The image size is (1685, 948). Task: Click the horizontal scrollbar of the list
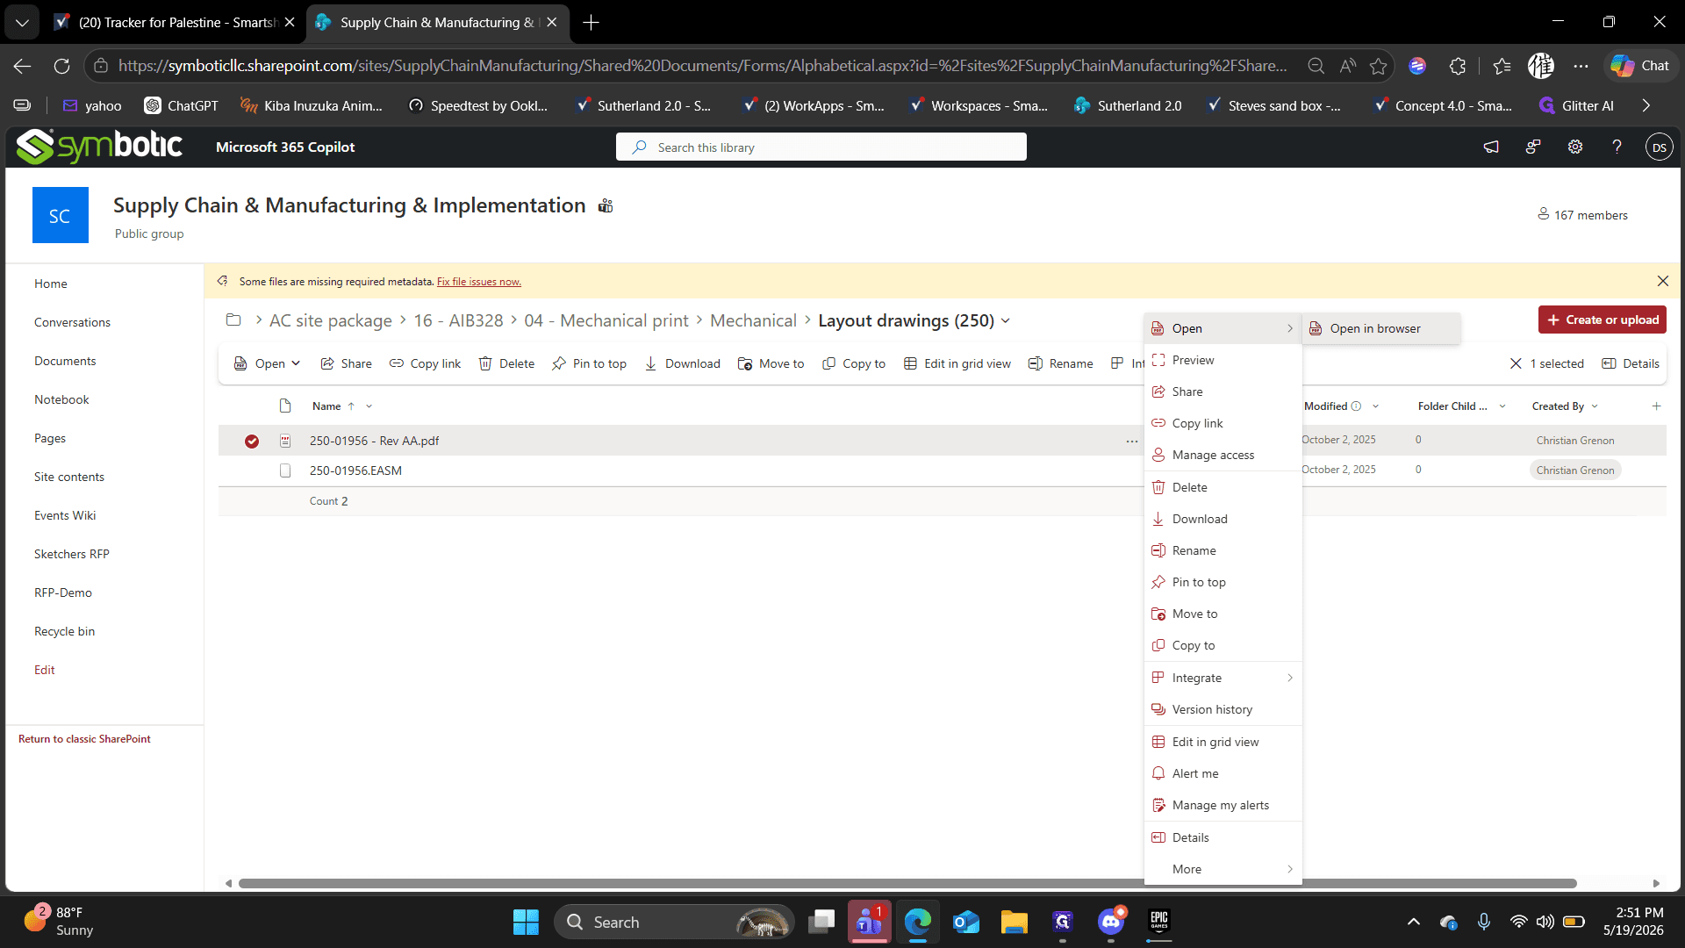[907, 883]
